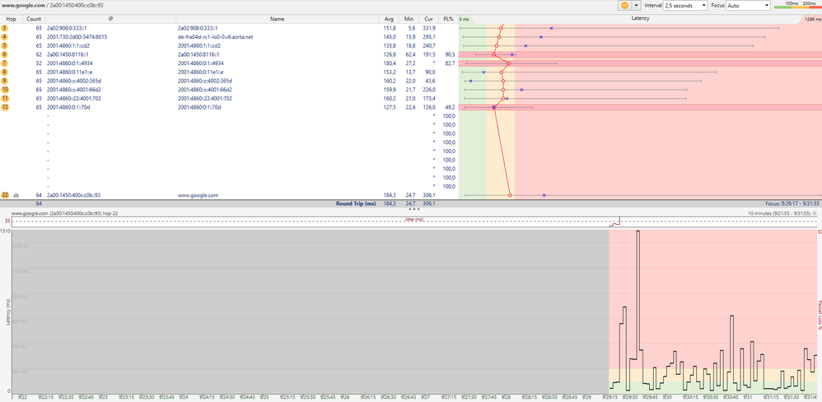Select name cell 2001:4860::c:4002:365d
Viewport: 822px width, 402px height.
pos(205,81)
